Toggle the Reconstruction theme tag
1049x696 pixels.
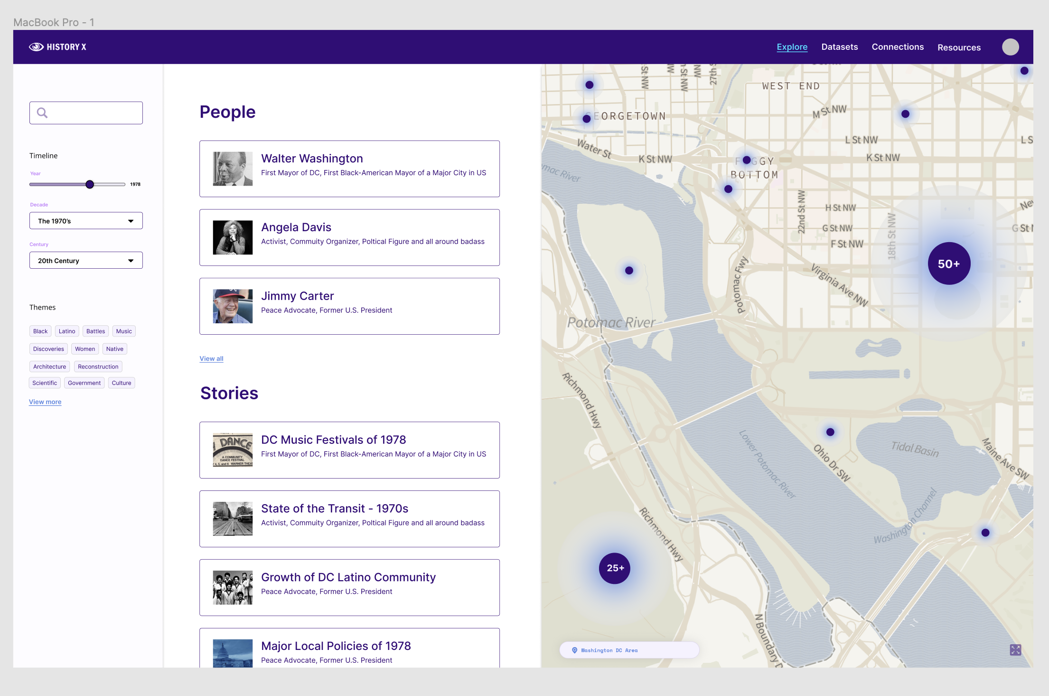point(98,367)
